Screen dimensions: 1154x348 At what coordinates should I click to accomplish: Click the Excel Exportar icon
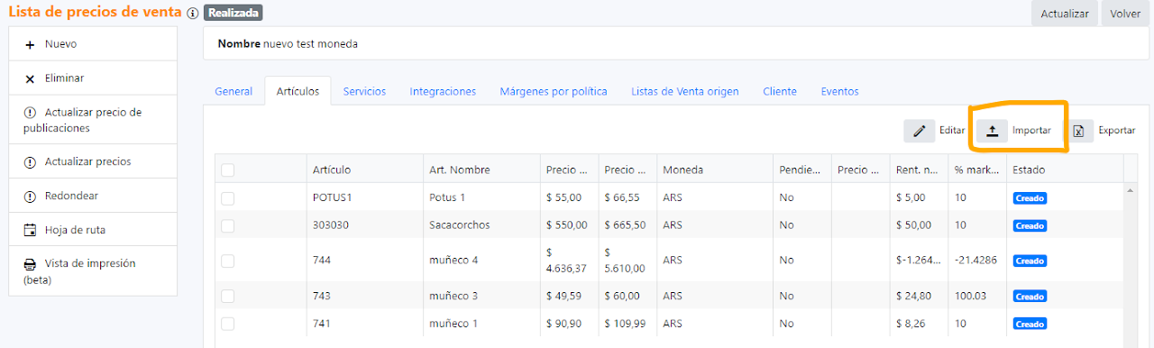click(1078, 131)
